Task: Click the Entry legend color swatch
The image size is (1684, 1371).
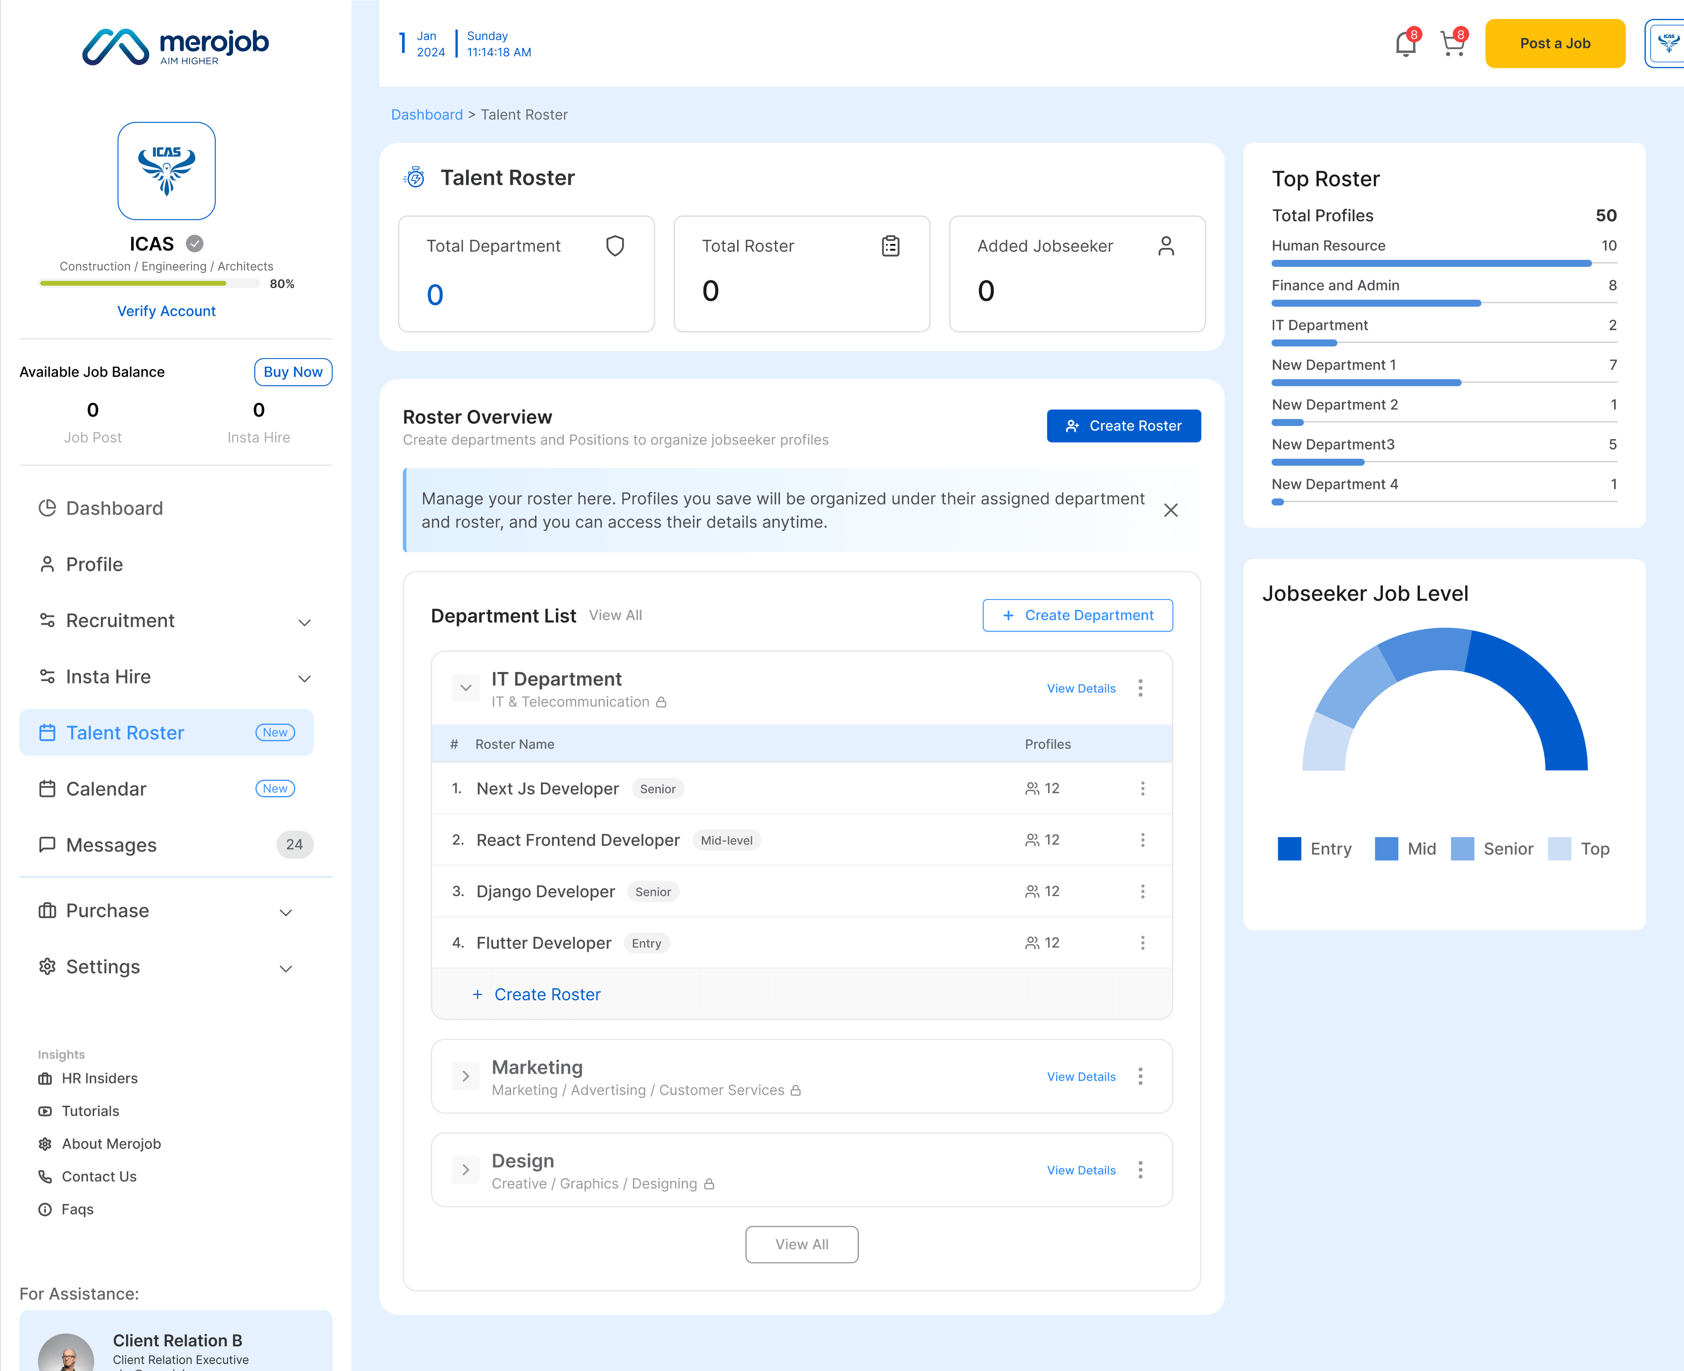Action: coord(1289,849)
